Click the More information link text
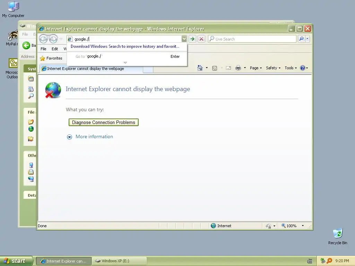This screenshot has width=355, height=266. click(x=94, y=136)
